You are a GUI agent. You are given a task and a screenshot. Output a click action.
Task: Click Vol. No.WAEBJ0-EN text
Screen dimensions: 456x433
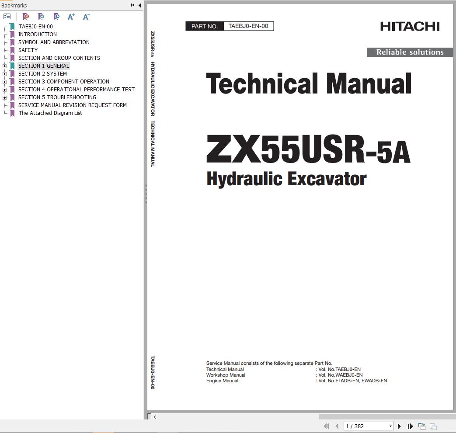tap(341, 375)
